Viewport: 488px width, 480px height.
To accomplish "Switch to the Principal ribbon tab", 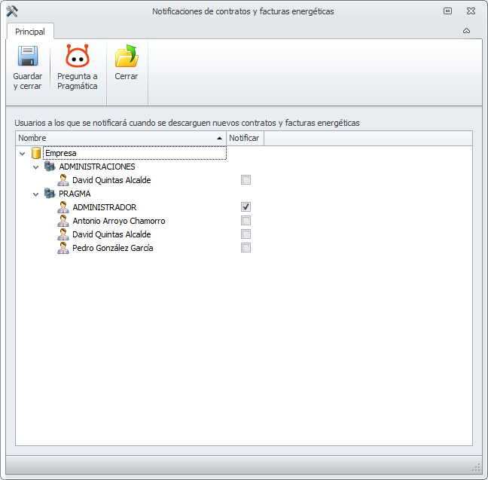I will click(30, 32).
